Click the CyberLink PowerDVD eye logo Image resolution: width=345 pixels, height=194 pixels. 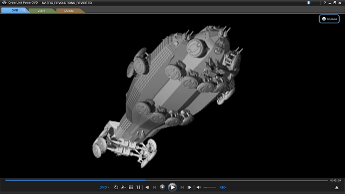point(4,3)
